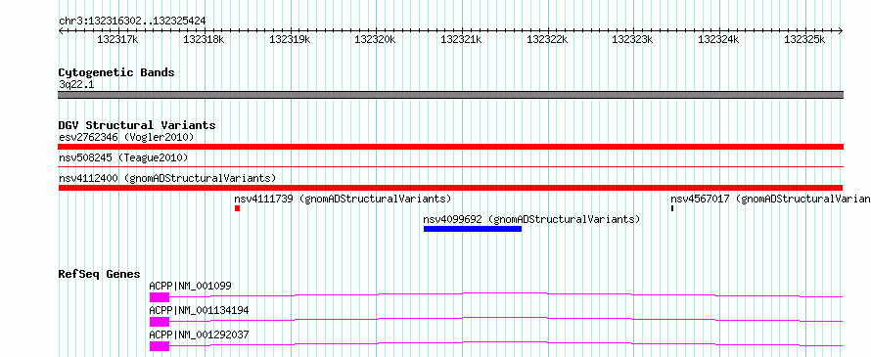
Task: Select the small red nsv4111739 variant marker
Action: coord(237,208)
